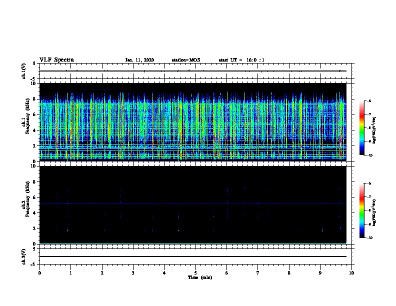Click the "2" tick on the time axis
This screenshot has width=396, height=306.
tap(102, 273)
